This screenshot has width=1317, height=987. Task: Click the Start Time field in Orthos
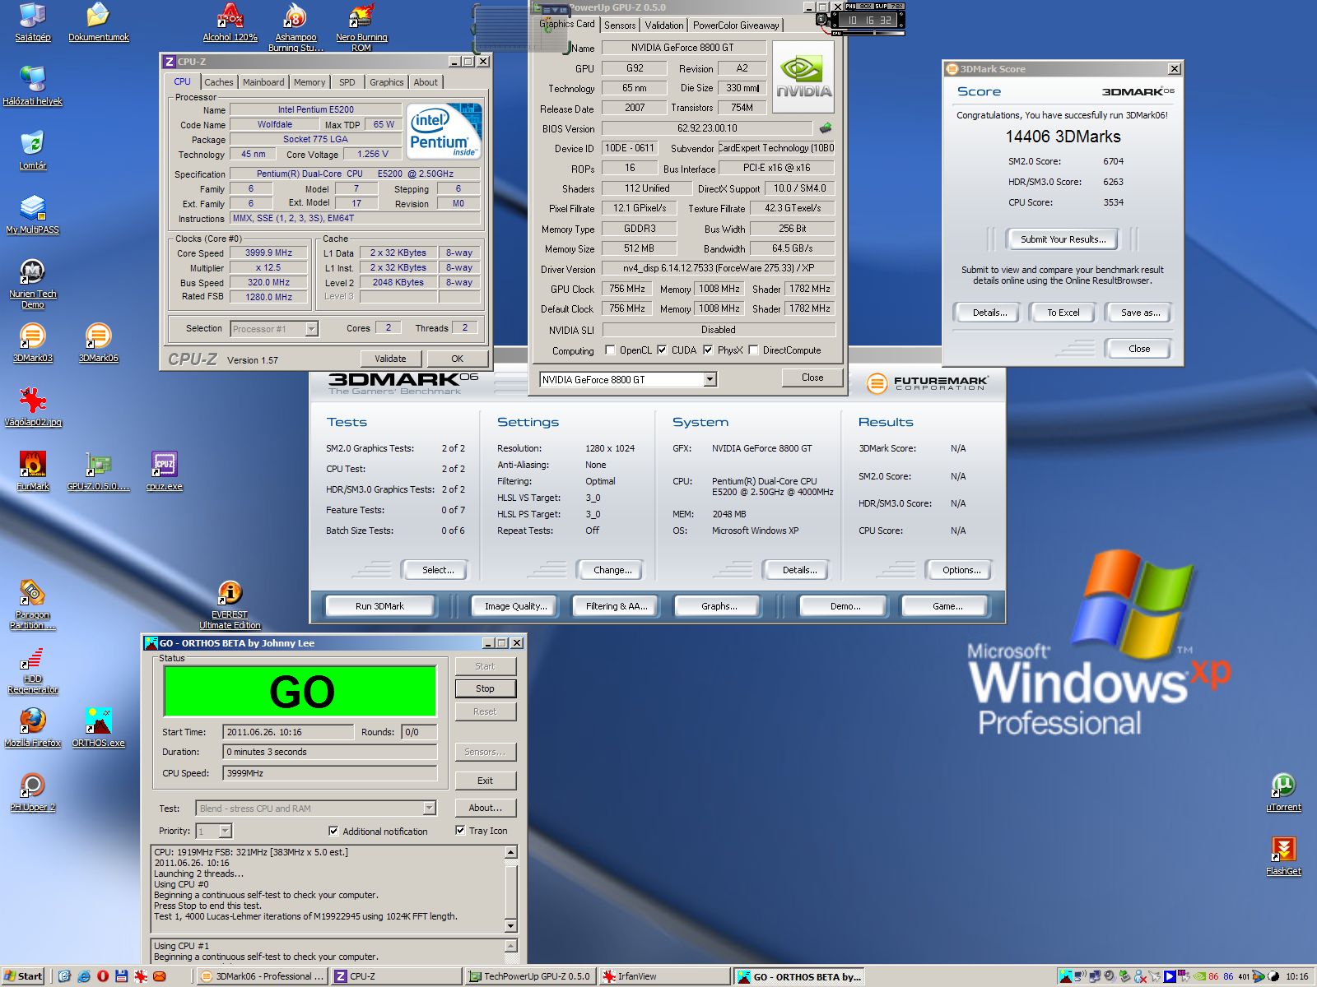point(288,732)
